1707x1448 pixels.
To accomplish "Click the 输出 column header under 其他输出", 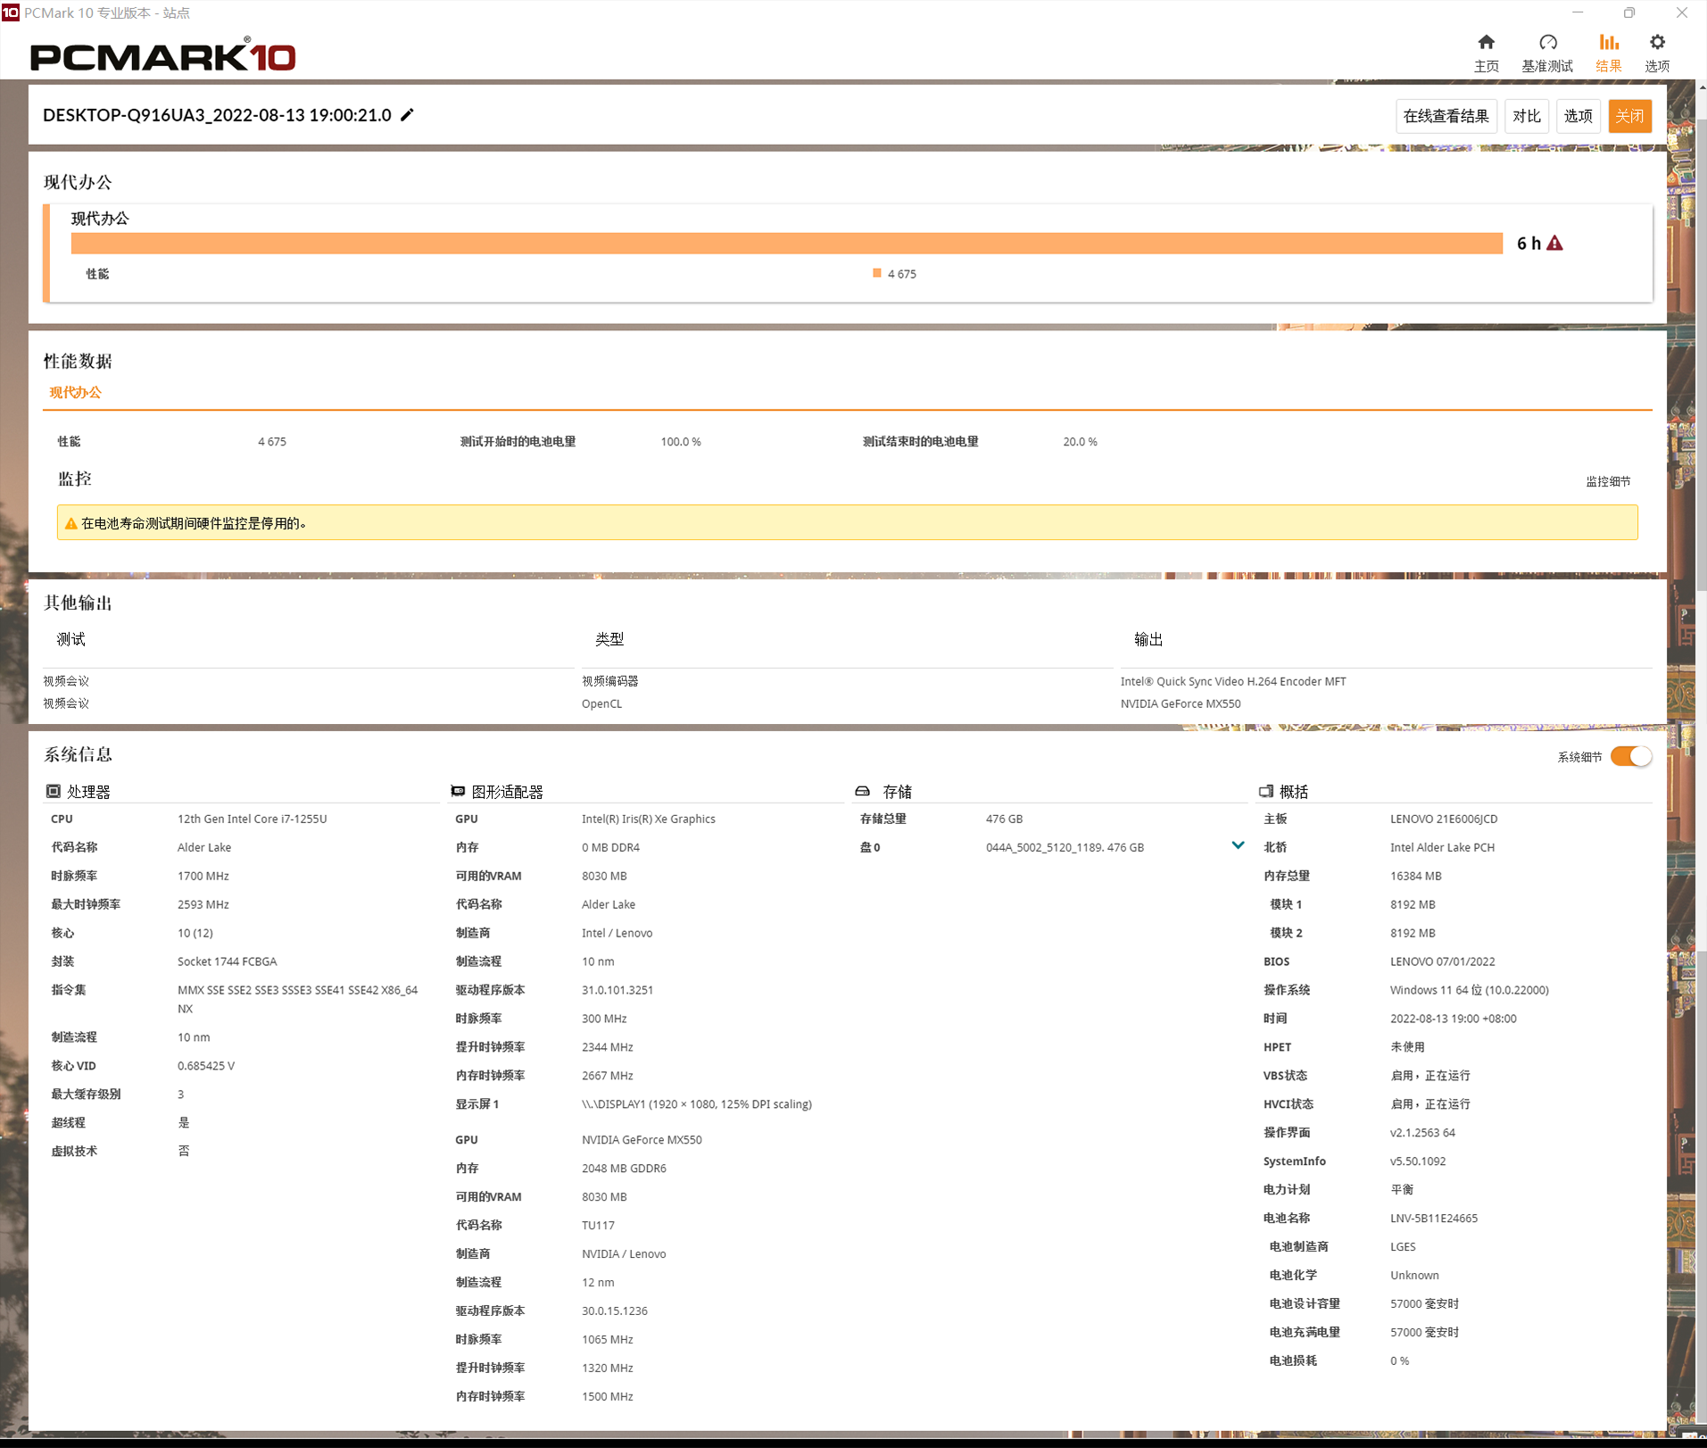I will 1148,639.
